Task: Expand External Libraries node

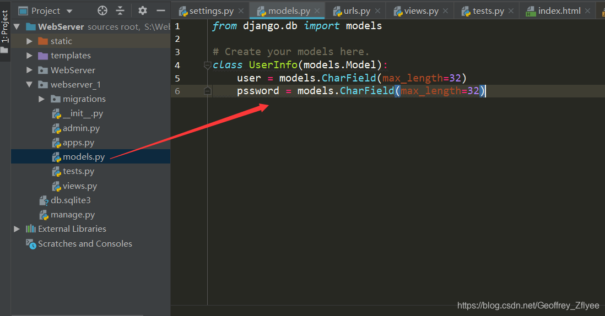Action: [x=17, y=229]
